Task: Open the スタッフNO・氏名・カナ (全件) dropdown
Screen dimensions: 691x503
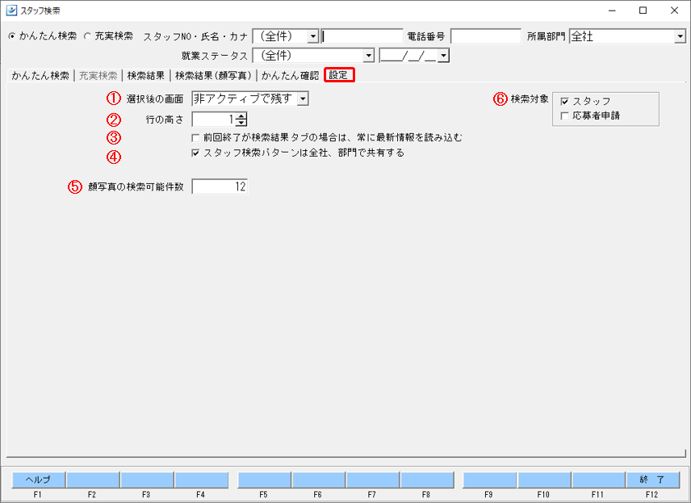Action: (x=312, y=36)
